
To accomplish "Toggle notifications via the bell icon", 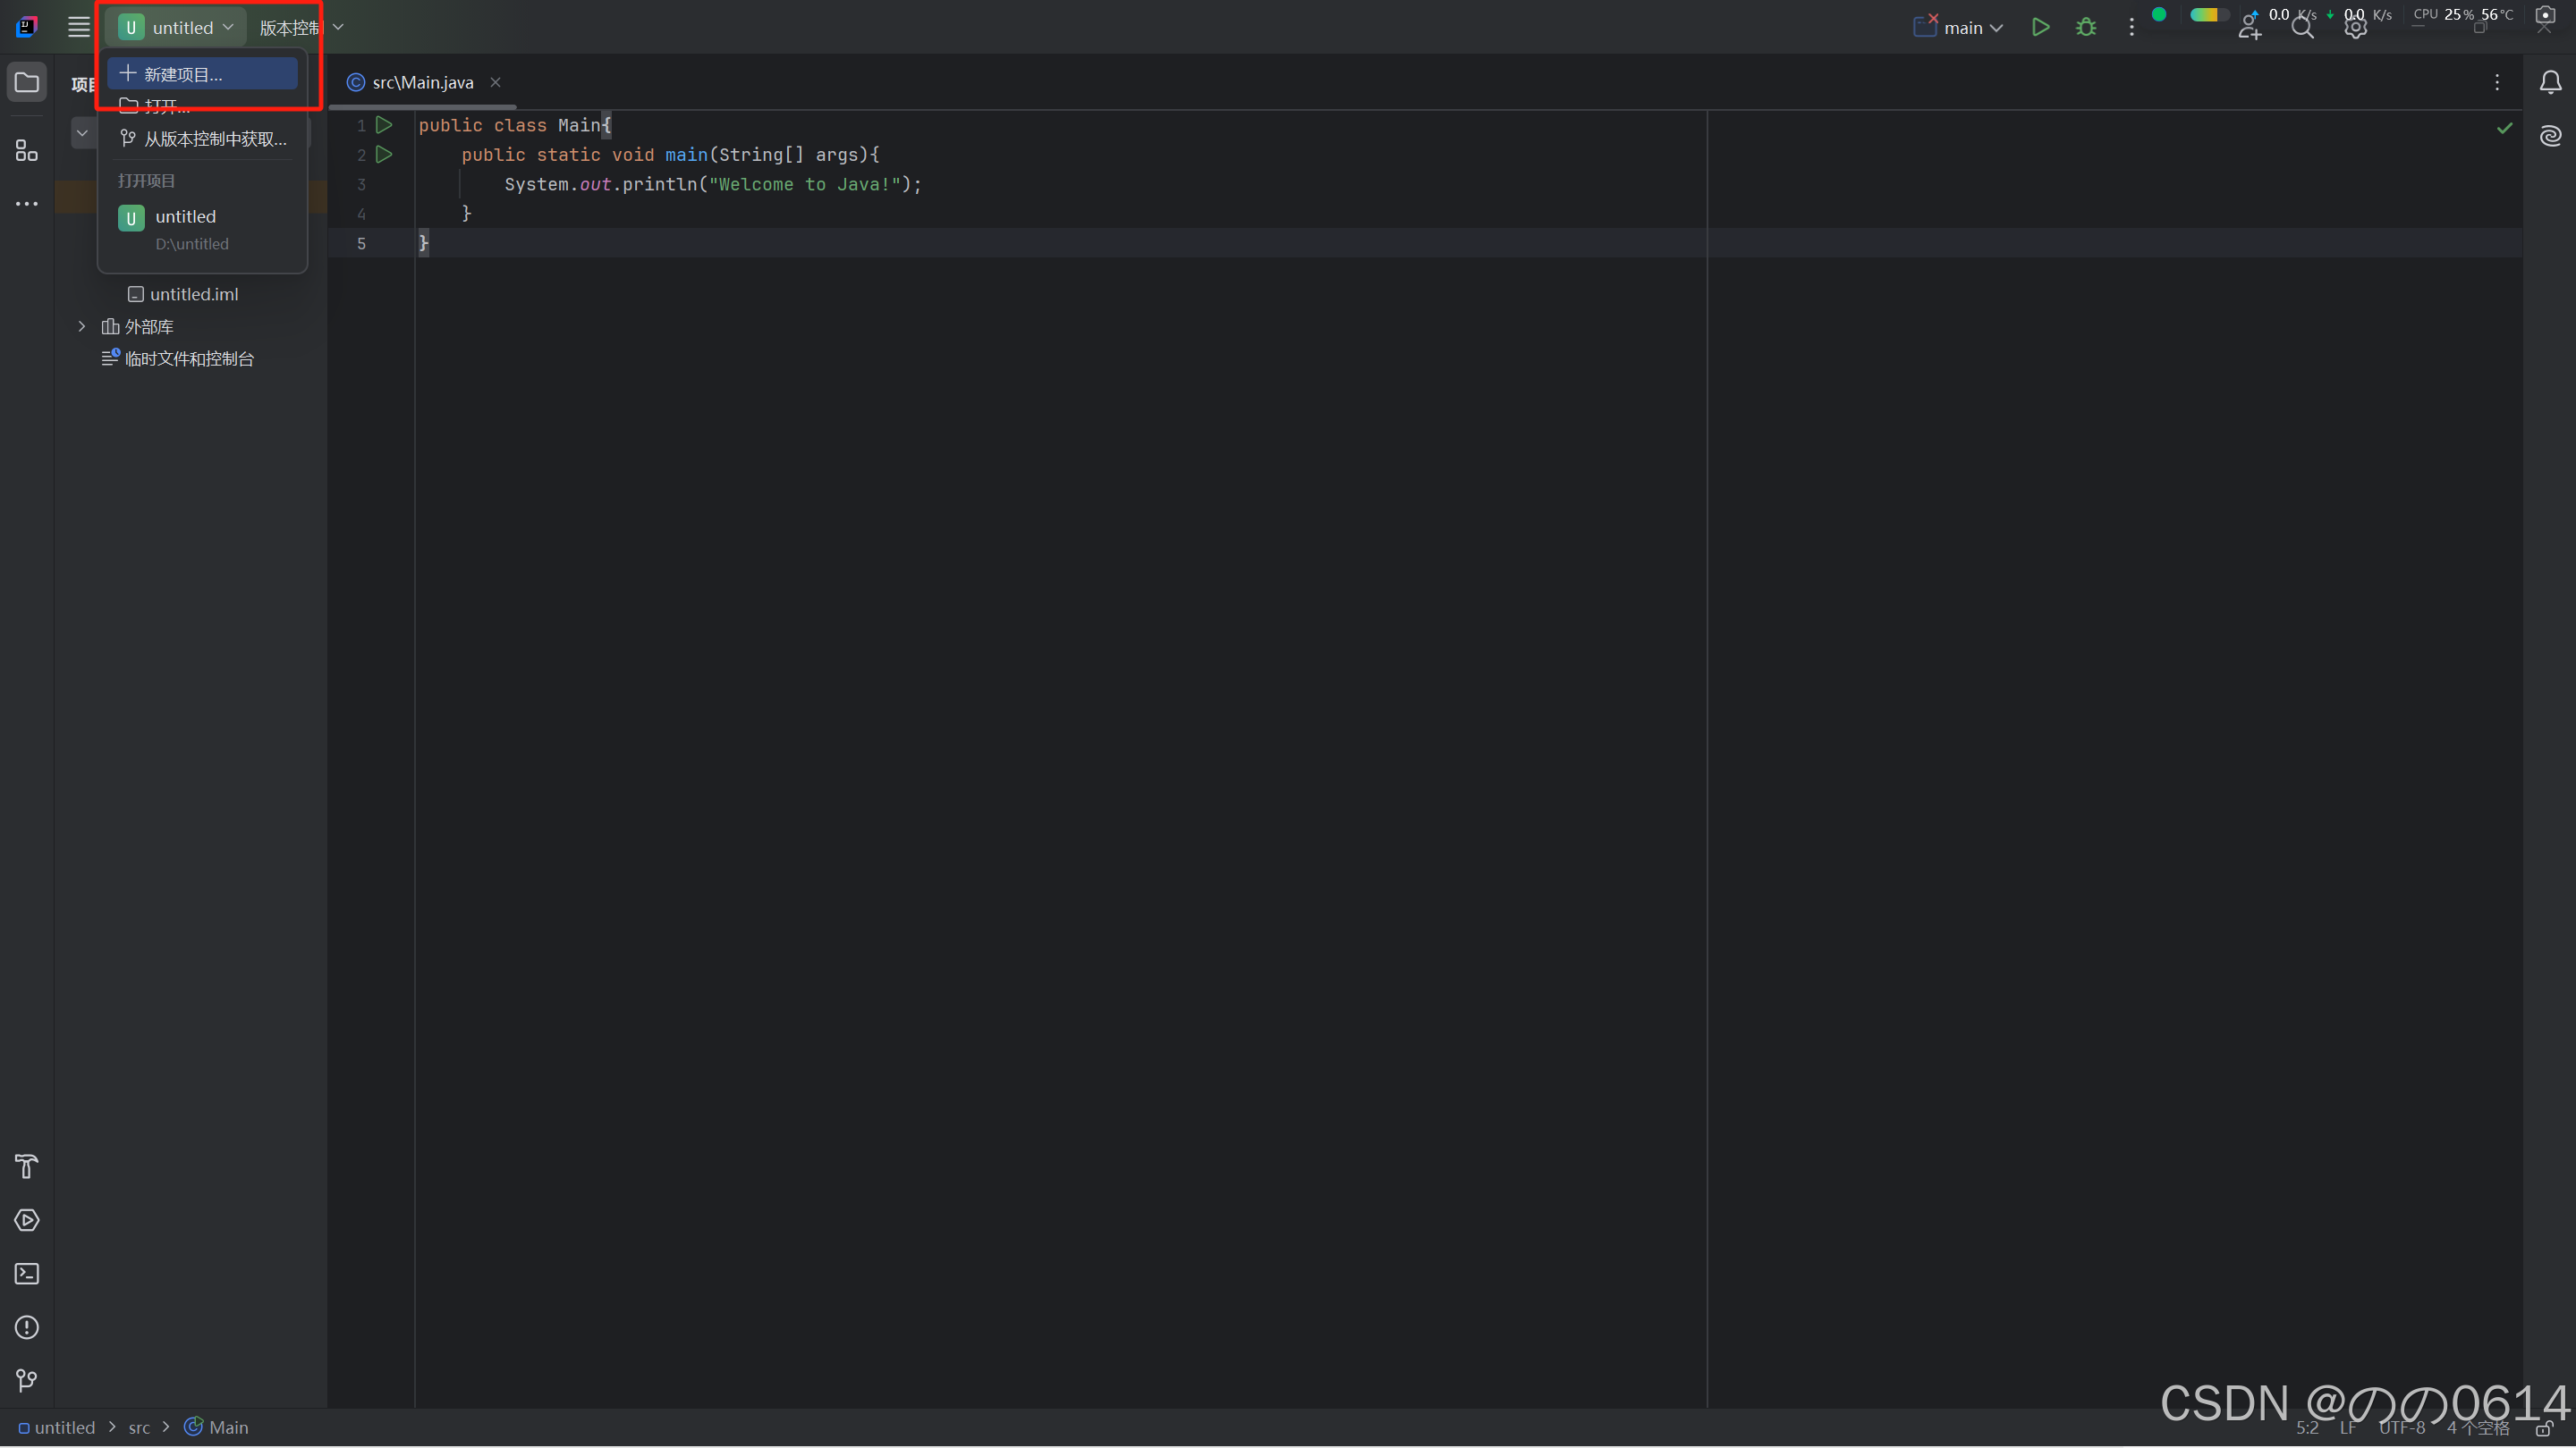I will (2550, 83).
